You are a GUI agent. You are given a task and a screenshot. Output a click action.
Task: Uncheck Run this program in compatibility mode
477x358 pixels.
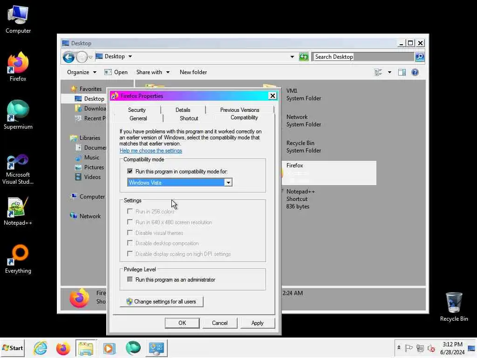point(130,171)
